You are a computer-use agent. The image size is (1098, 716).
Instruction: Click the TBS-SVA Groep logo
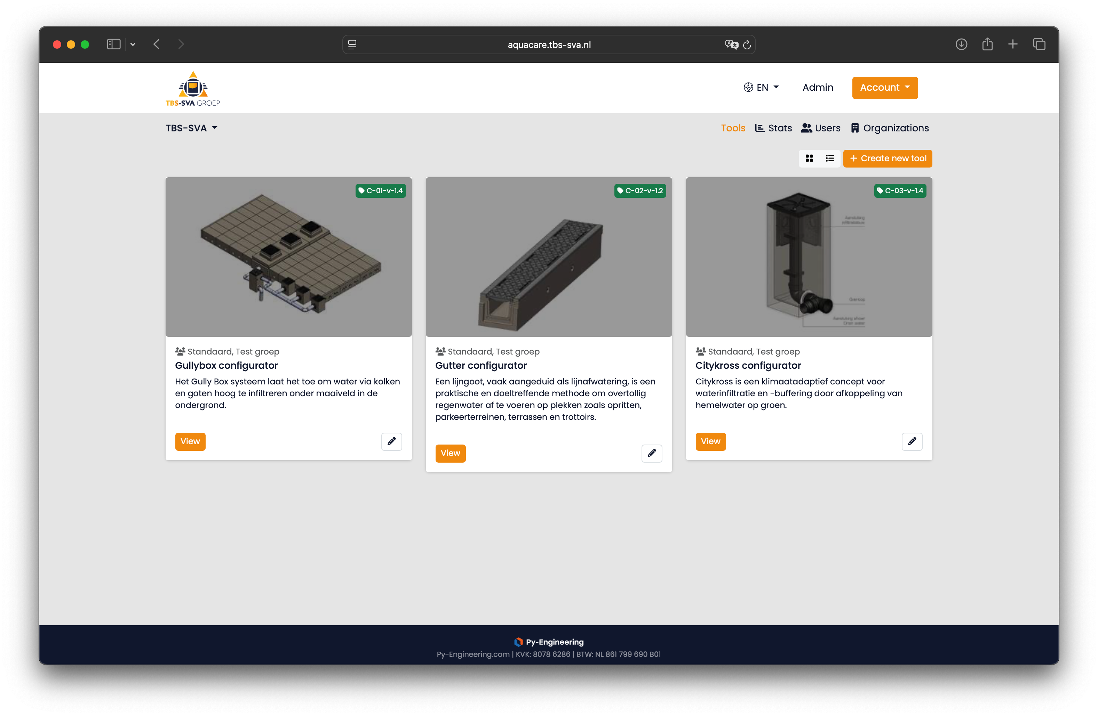coord(193,89)
